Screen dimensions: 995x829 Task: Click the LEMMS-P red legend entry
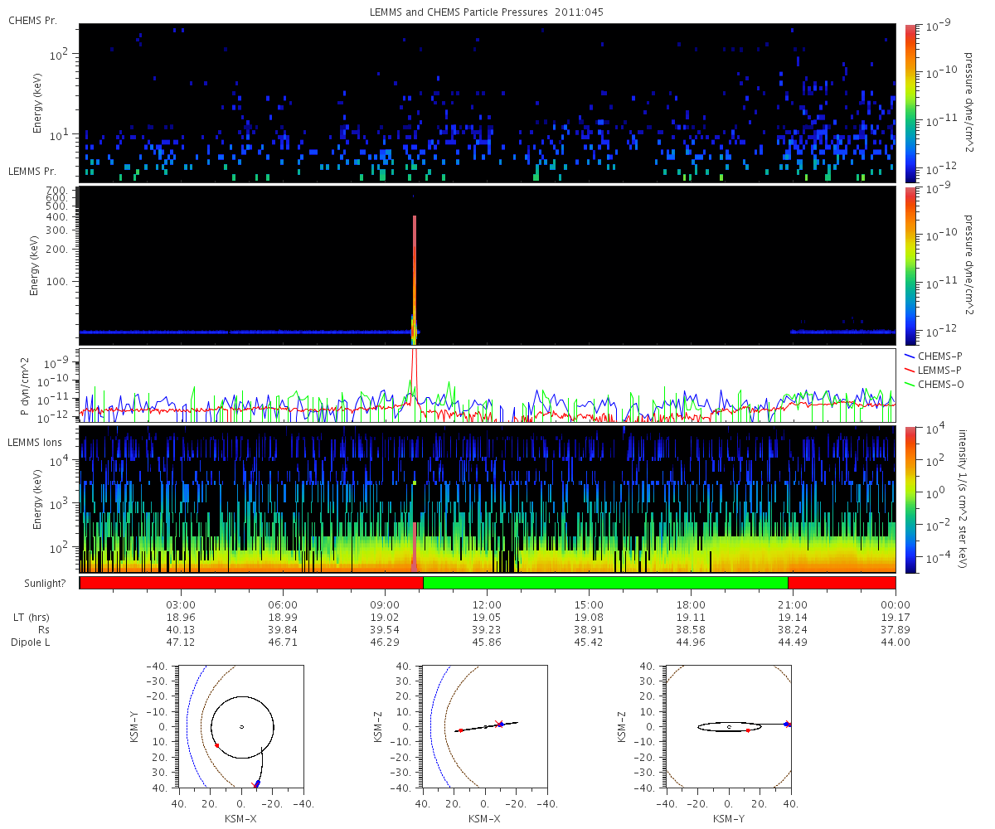tap(933, 368)
